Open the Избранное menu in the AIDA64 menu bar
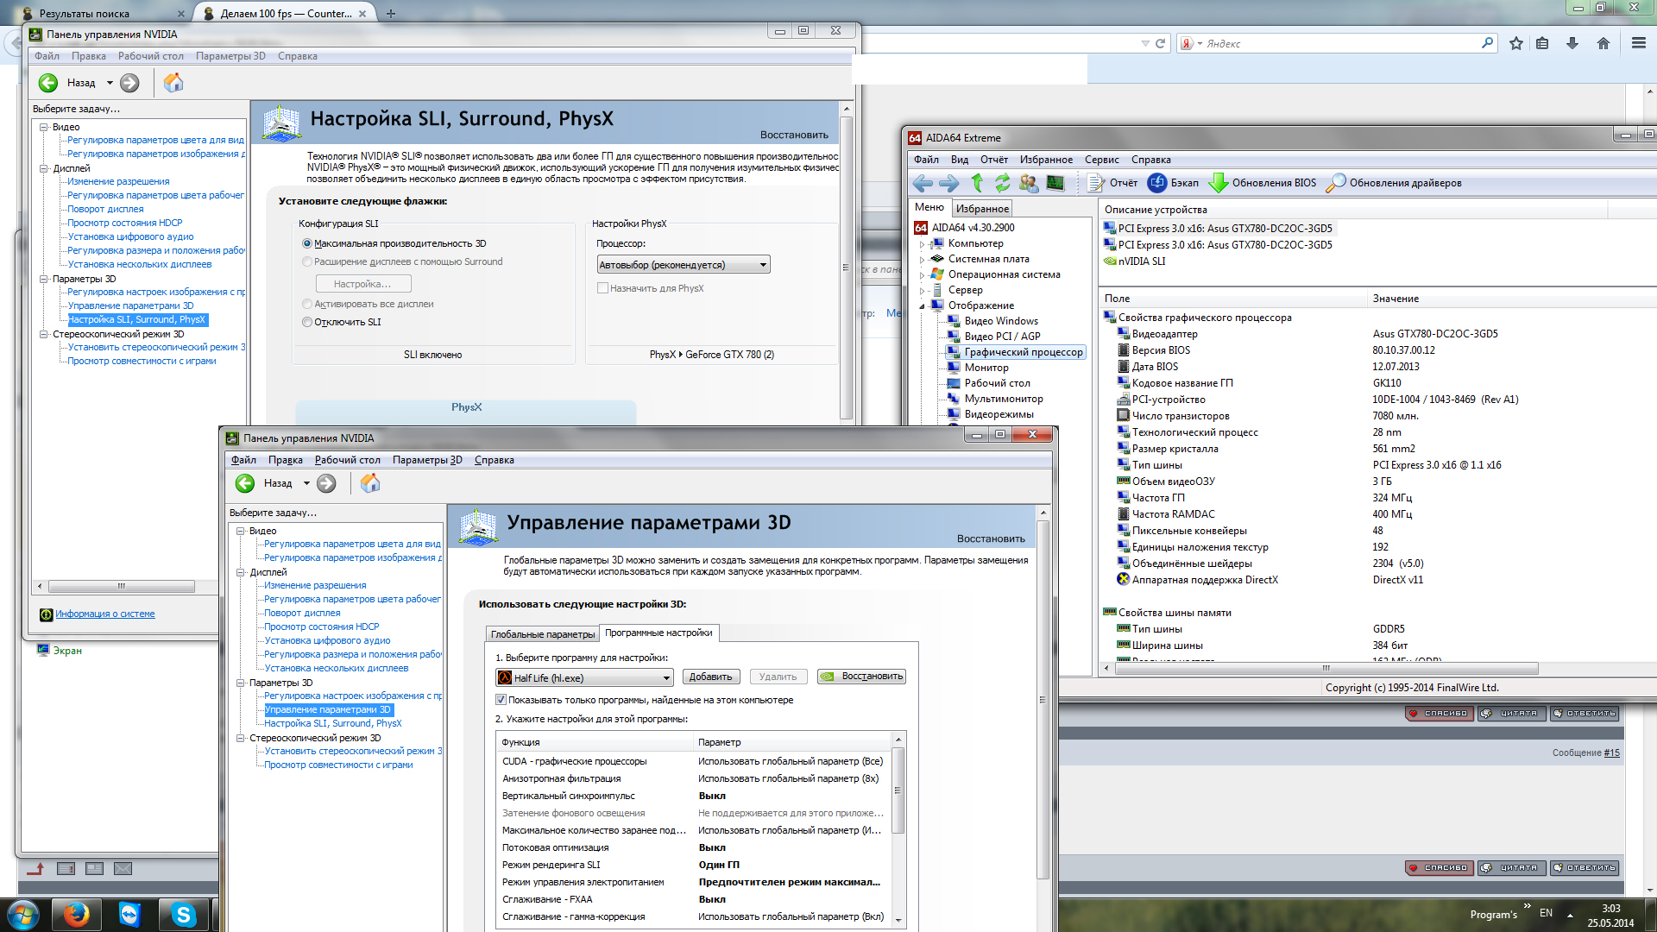 click(1046, 160)
